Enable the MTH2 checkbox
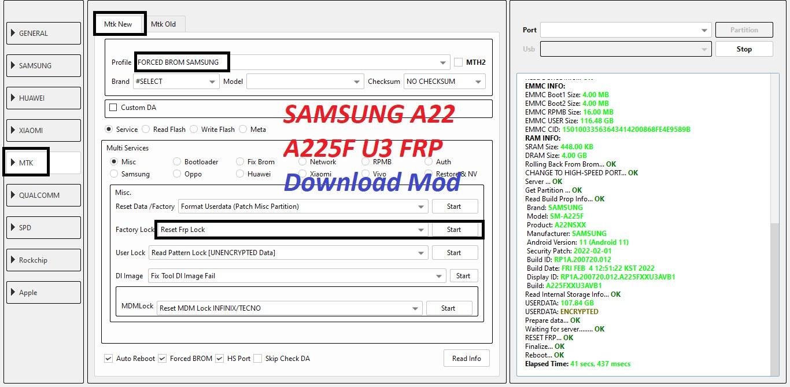 click(x=459, y=62)
